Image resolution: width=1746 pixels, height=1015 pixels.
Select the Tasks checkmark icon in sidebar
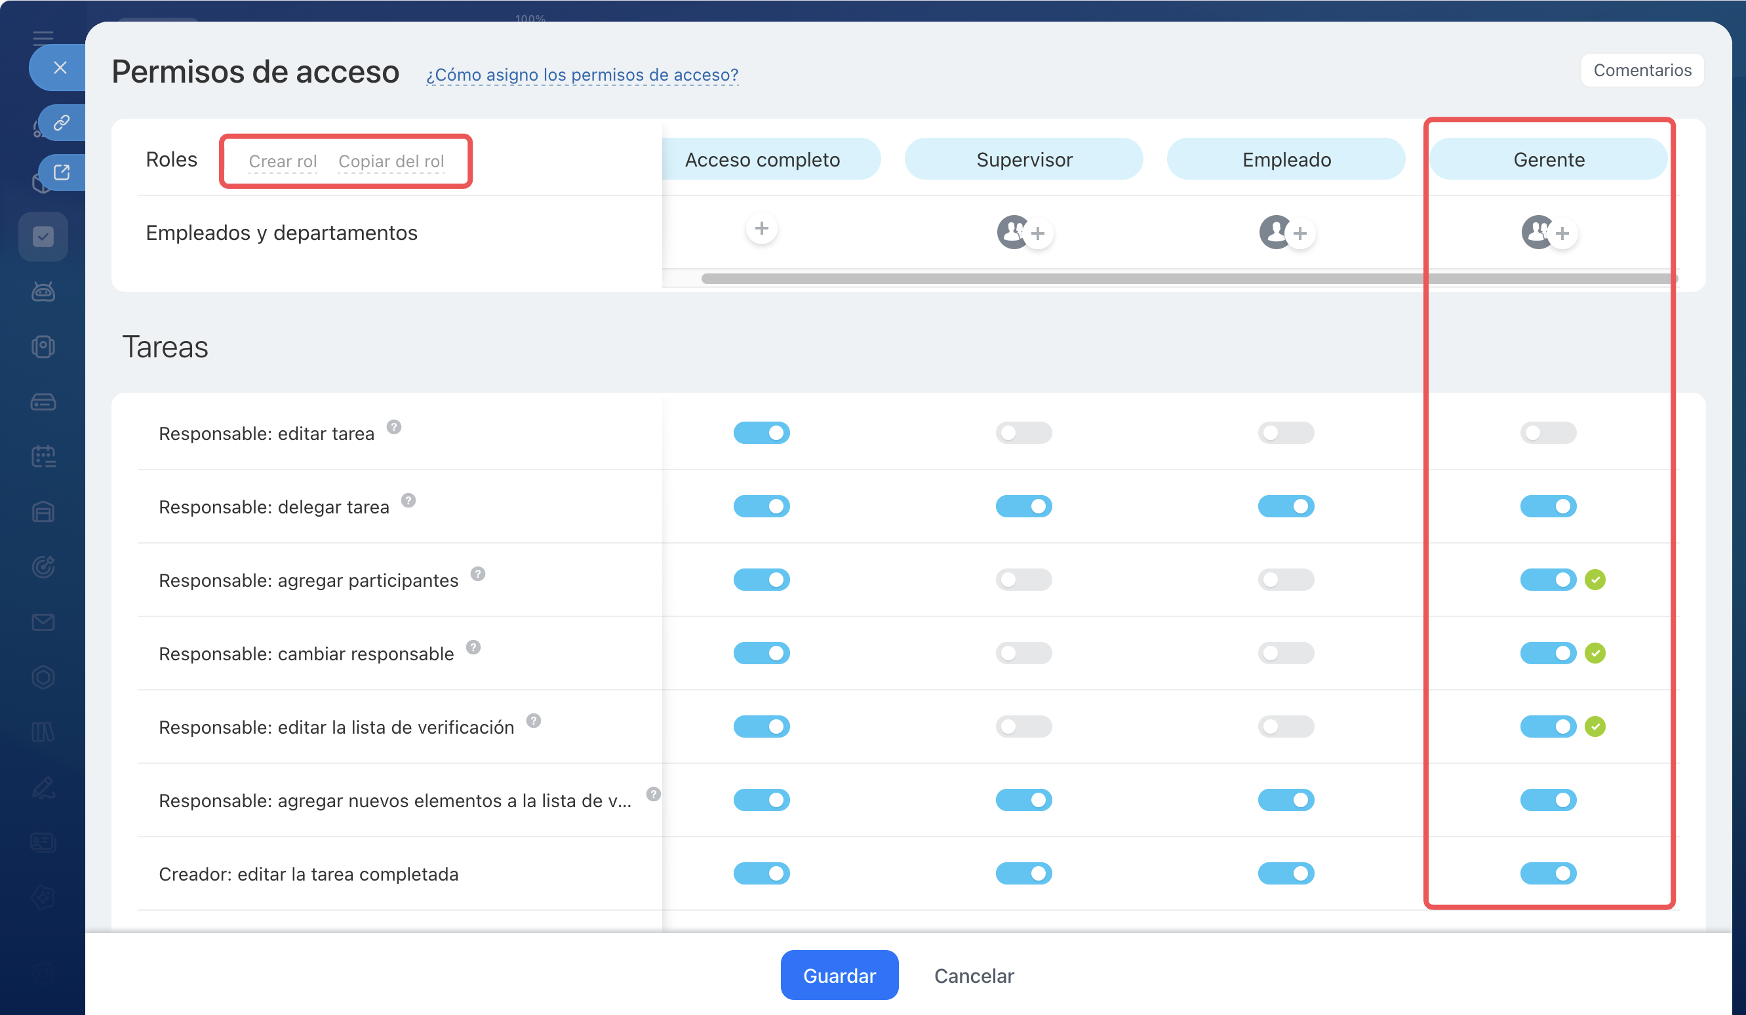[43, 236]
